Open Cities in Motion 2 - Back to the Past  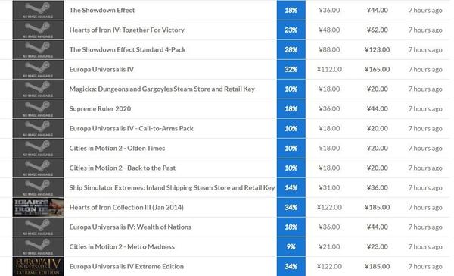tap(123, 168)
